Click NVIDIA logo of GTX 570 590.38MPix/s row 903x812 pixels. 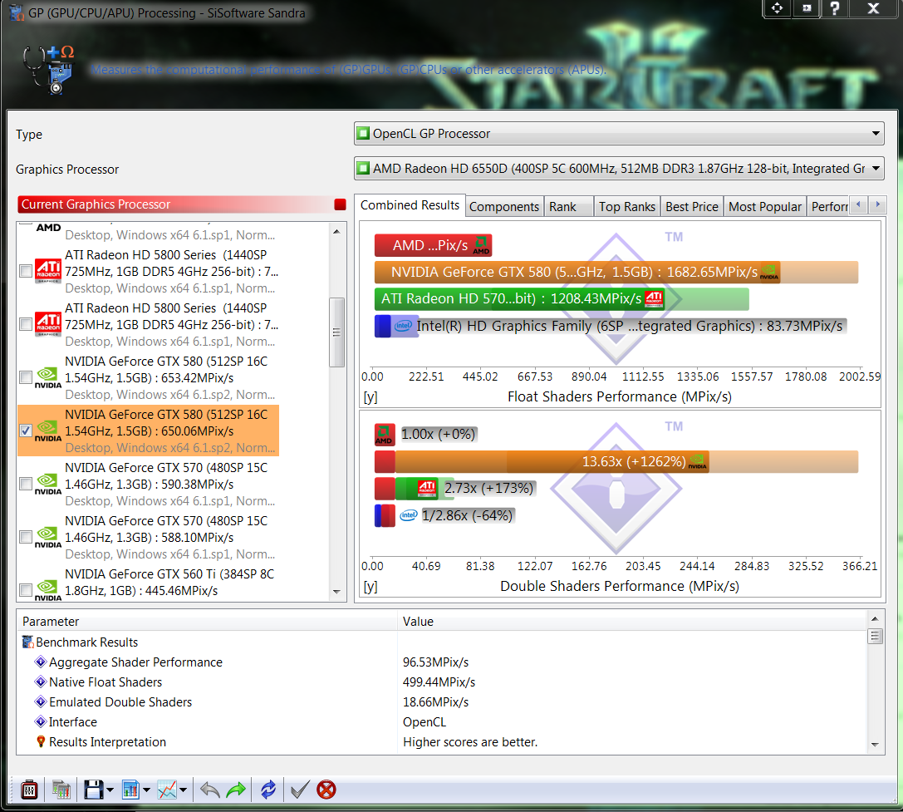[48, 484]
